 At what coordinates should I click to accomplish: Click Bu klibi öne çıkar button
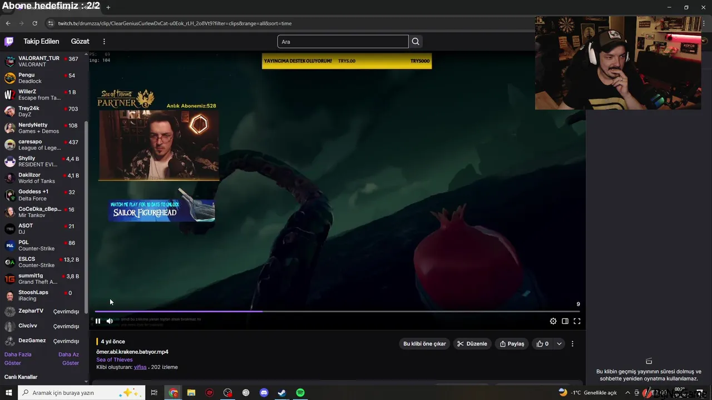coord(424,344)
